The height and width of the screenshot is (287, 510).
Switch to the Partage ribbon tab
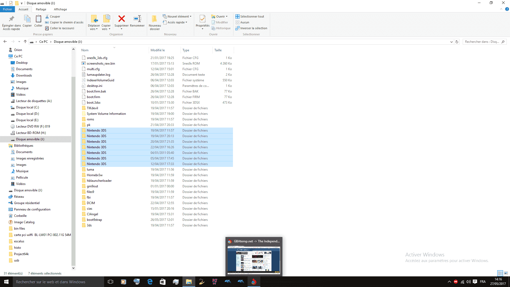[x=41, y=9]
